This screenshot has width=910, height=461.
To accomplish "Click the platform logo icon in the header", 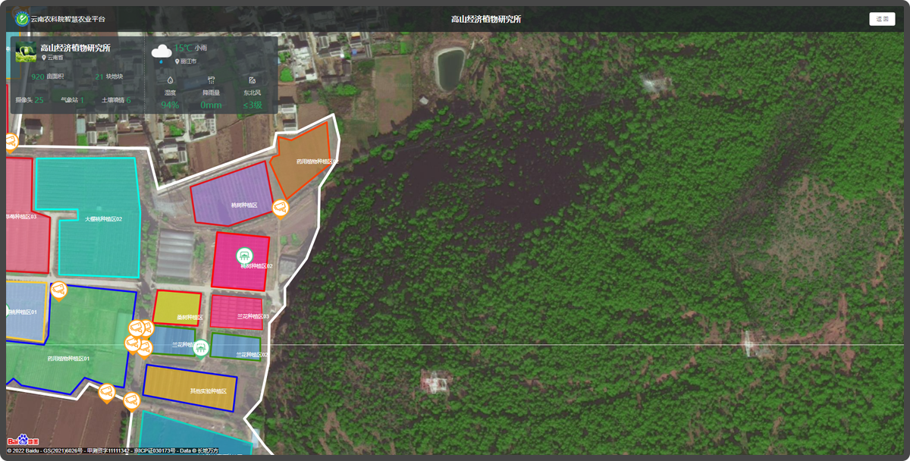I will [23, 19].
